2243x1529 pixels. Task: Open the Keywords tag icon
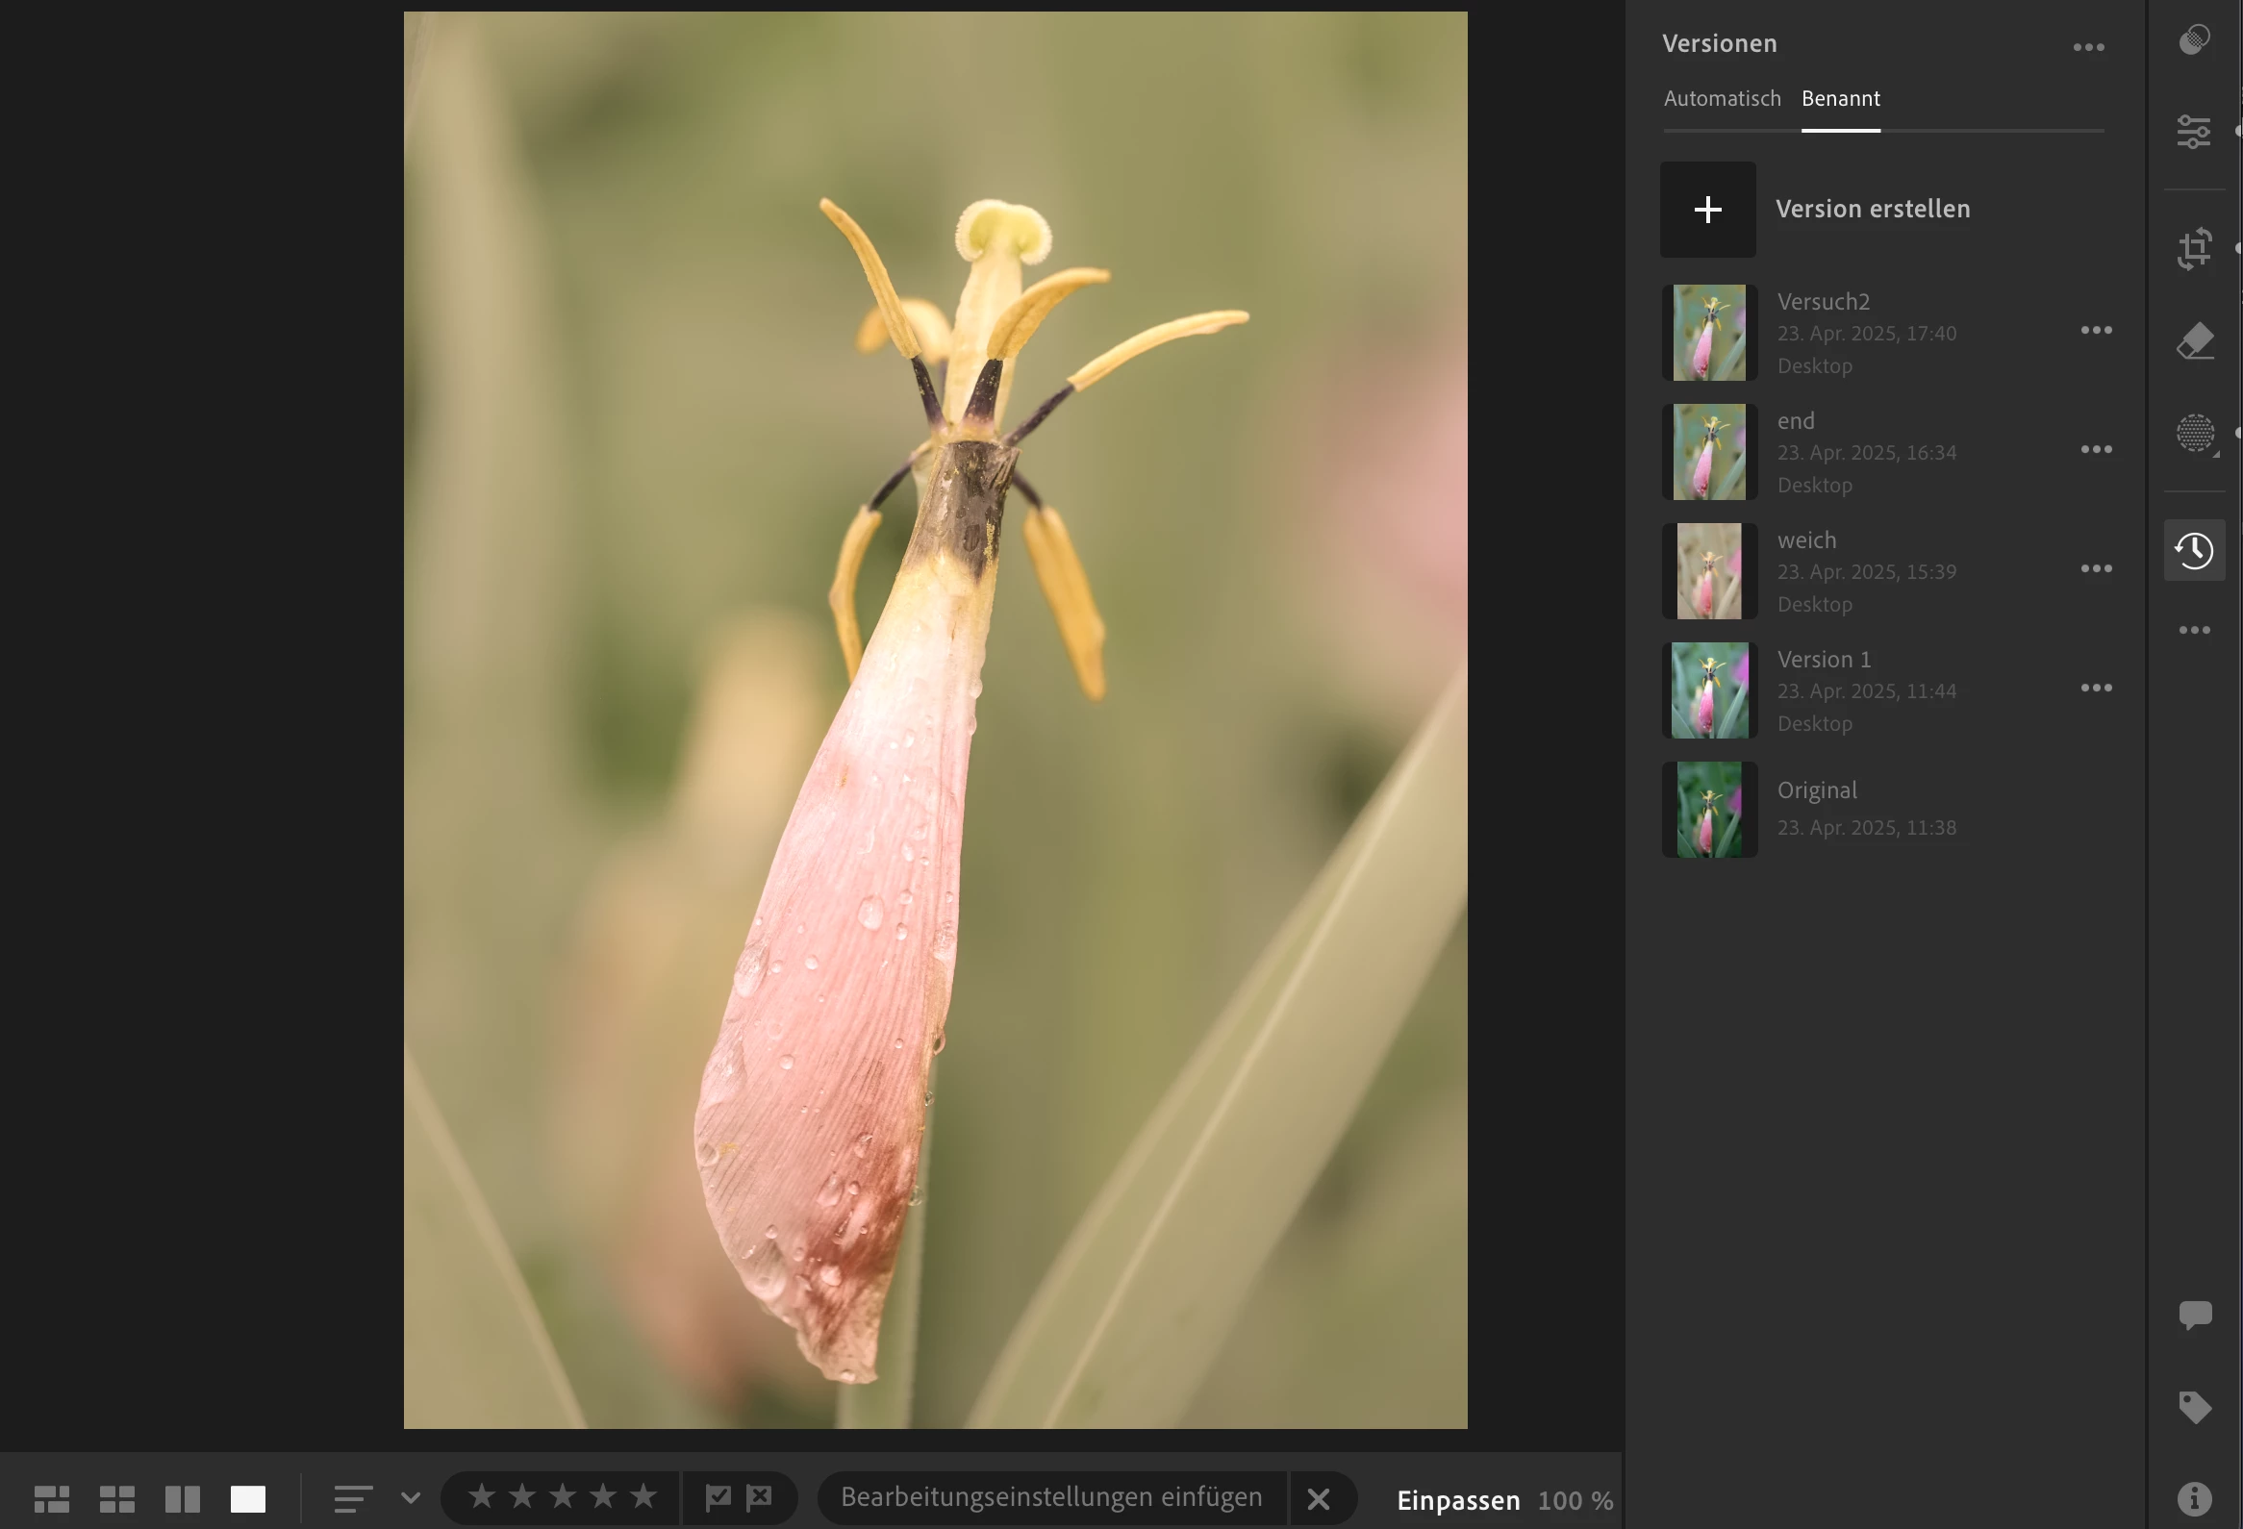(2194, 1408)
